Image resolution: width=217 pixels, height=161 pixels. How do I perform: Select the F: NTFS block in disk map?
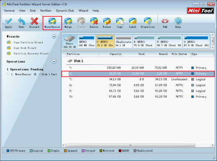(x=169, y=42)
